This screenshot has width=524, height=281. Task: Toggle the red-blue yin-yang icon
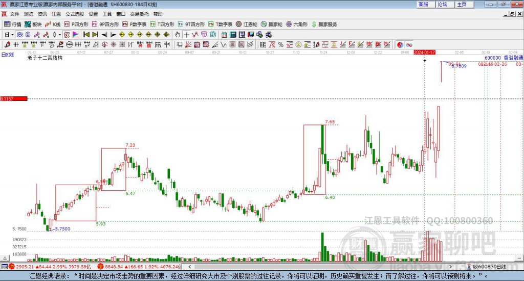[400, 44]
